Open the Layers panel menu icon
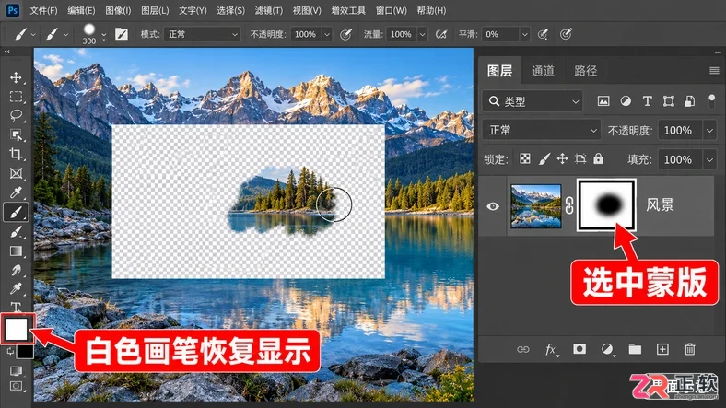726x408 pixels. 714,70
